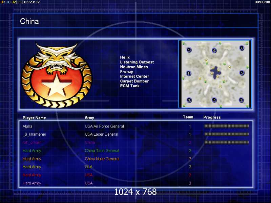Select start position 2 on the map

tap(241, 100)
